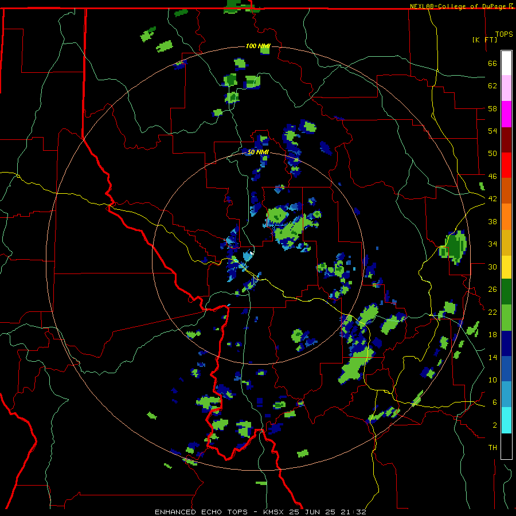Click the "NEXLAB-College of DuPage" credit text

[x=459, y=6]
